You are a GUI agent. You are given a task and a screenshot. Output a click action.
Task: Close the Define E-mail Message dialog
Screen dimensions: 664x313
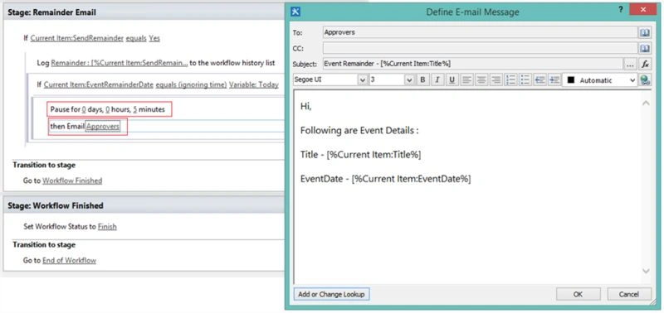642,10
